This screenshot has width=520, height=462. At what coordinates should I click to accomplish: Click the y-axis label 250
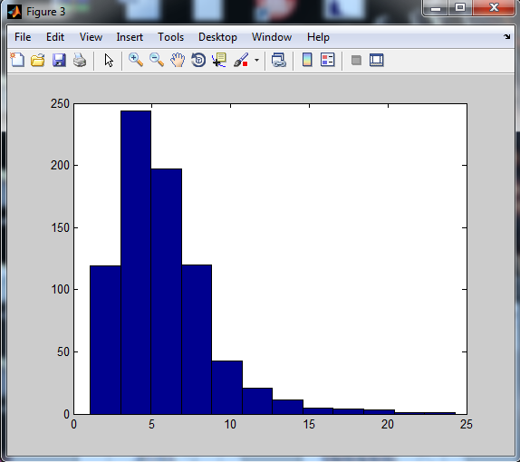pos(60,104)
